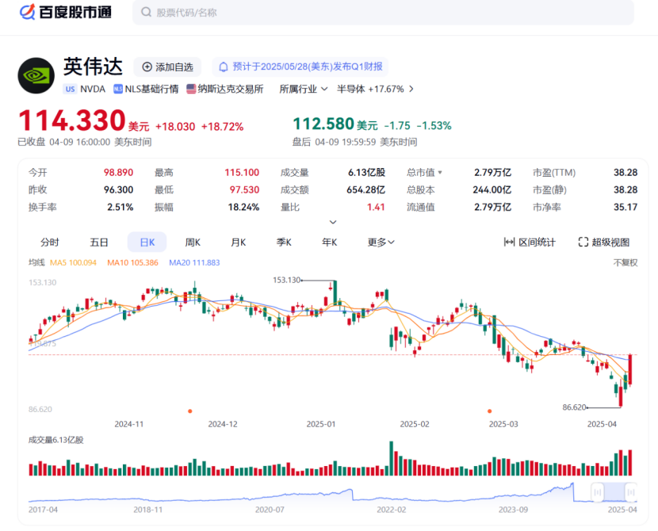658x531 pixels.
Task: Select the 分时 intraday chart view
Action: (x=50, y=242)
